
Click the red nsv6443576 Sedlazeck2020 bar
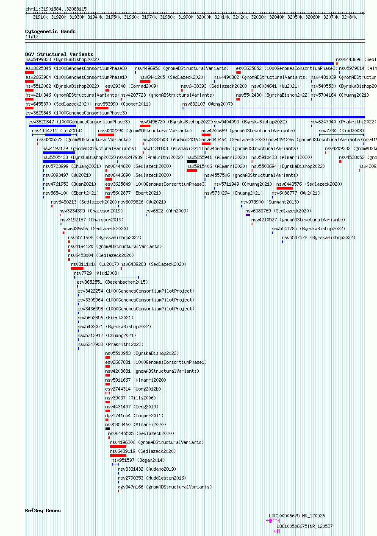[285, 188]
